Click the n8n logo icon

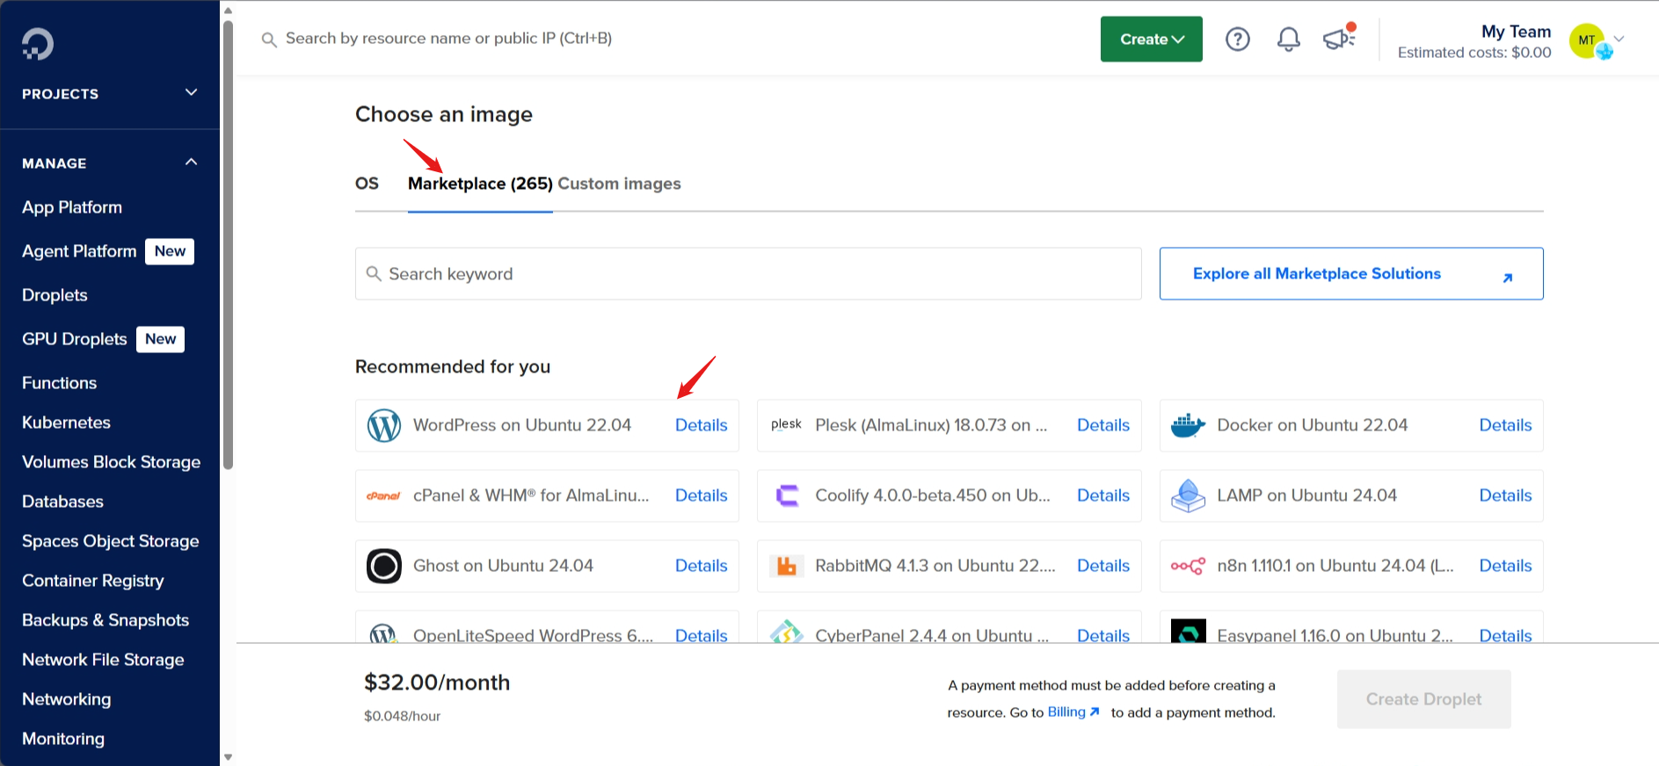click(1188, 566)
